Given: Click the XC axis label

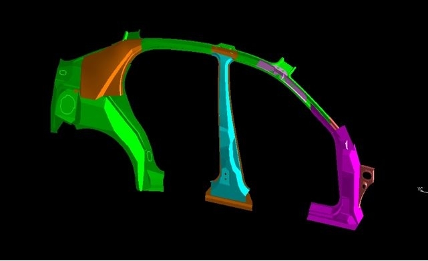Looking at the screenshot, I should [x=420, y=189].
